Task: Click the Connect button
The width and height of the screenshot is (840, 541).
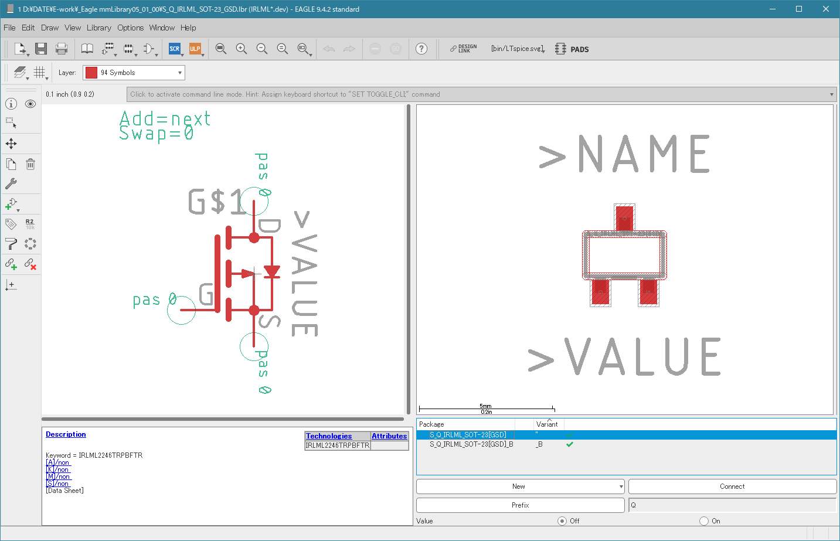Action: pyautogui.click(x=732, y=486)
